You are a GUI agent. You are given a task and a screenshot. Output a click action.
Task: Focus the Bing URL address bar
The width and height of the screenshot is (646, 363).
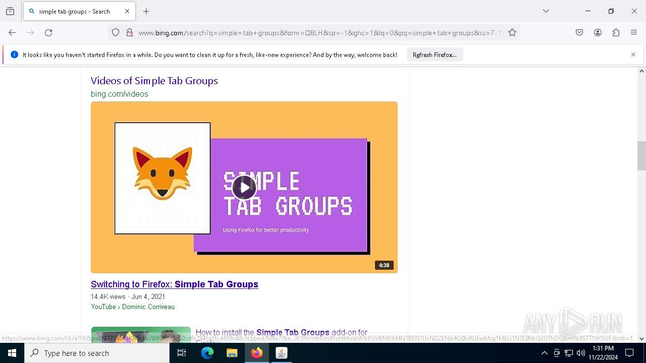pyautogui.click(x=320, y=33)
